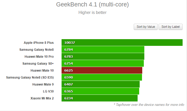Select the 6590 score bar
The height and width of the screenshot is (111, 187).
coord(102,77)
